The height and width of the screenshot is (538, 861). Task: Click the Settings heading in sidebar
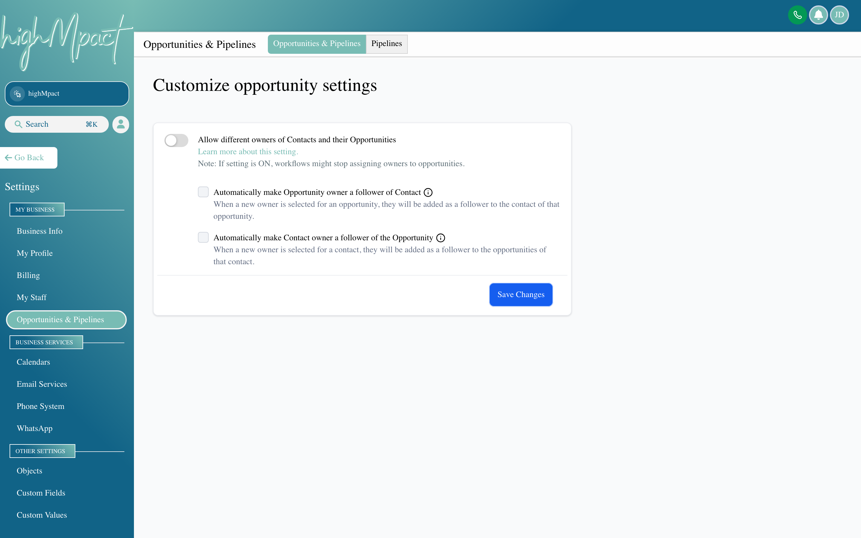point(22,187)
